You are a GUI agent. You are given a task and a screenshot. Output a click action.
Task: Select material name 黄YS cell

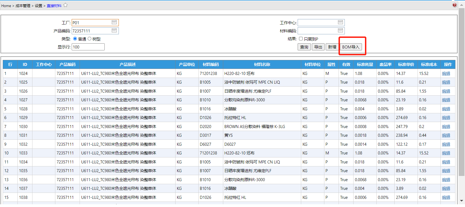262,135
